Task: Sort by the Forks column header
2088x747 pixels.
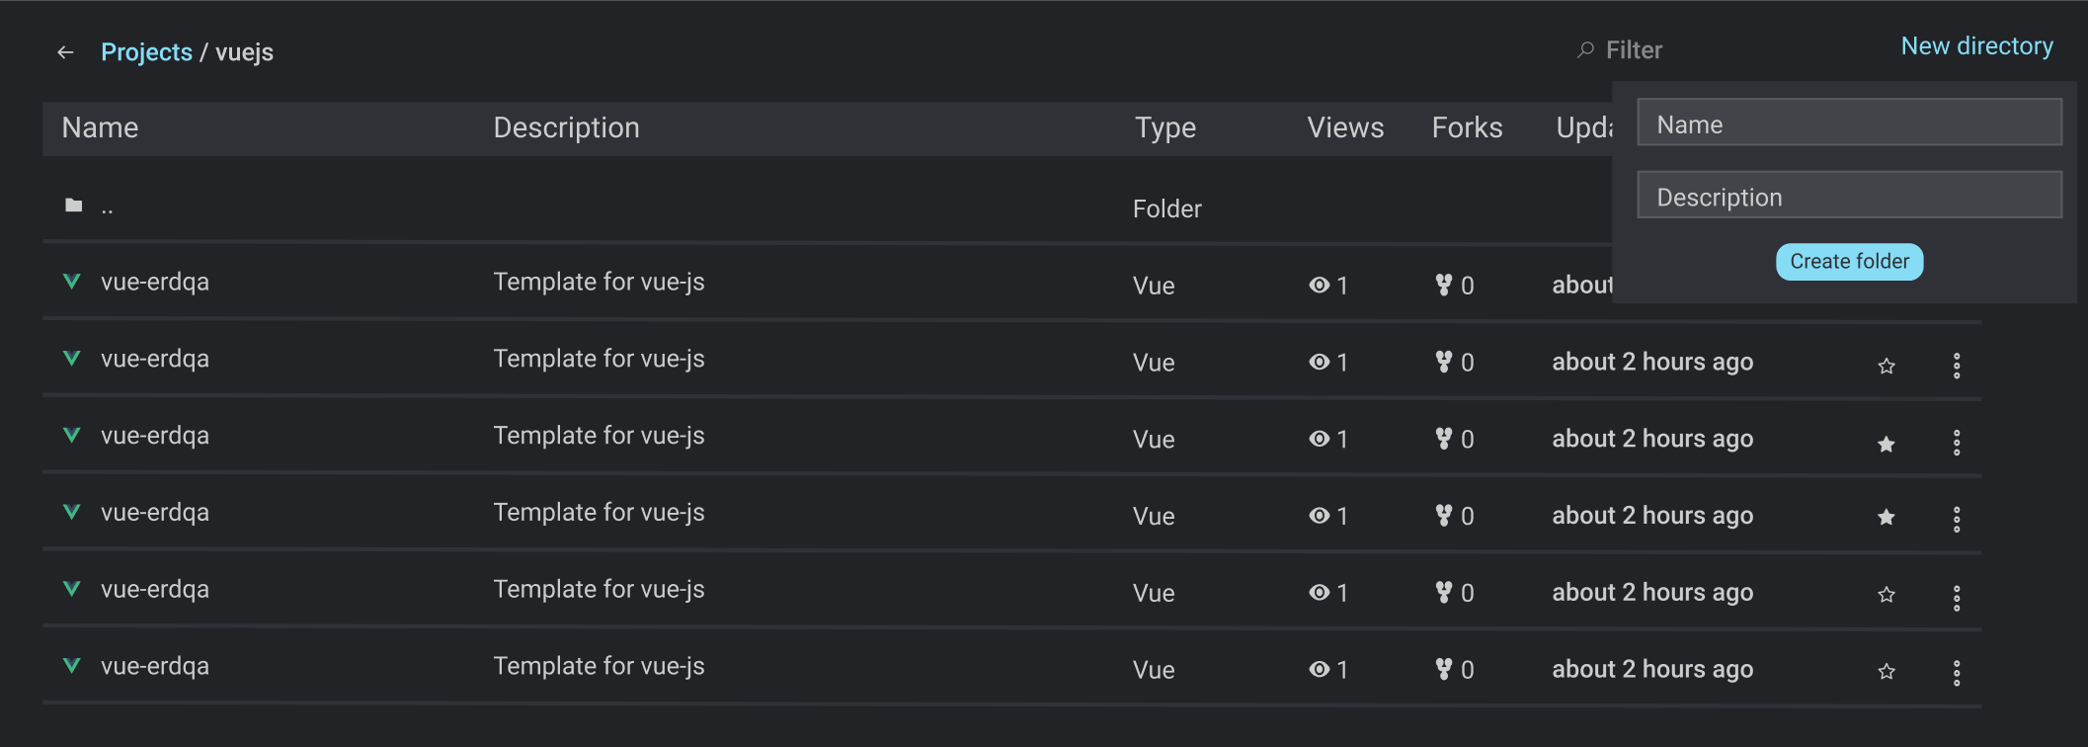Action: (1467, 127)
